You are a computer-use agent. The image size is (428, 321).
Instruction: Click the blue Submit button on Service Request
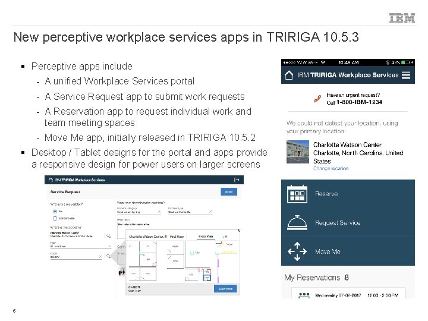coord(229,192)
